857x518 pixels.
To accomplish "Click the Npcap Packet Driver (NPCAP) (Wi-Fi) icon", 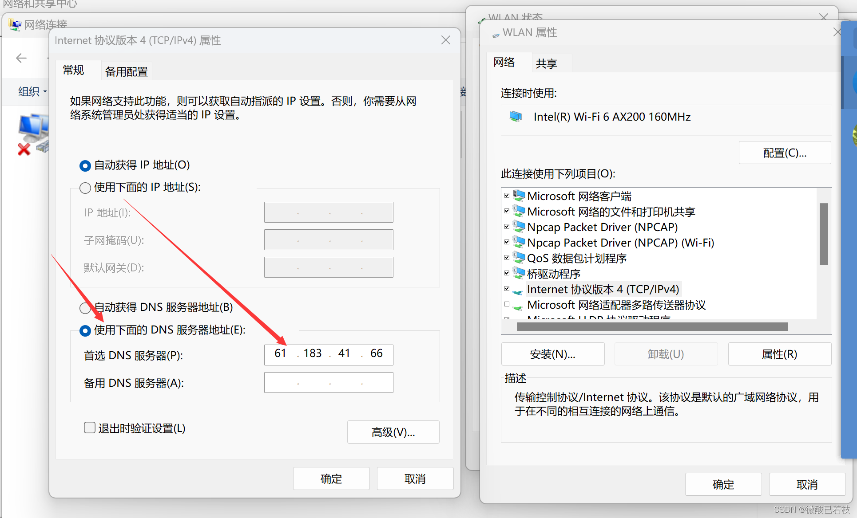I will [x=519, y=242].
